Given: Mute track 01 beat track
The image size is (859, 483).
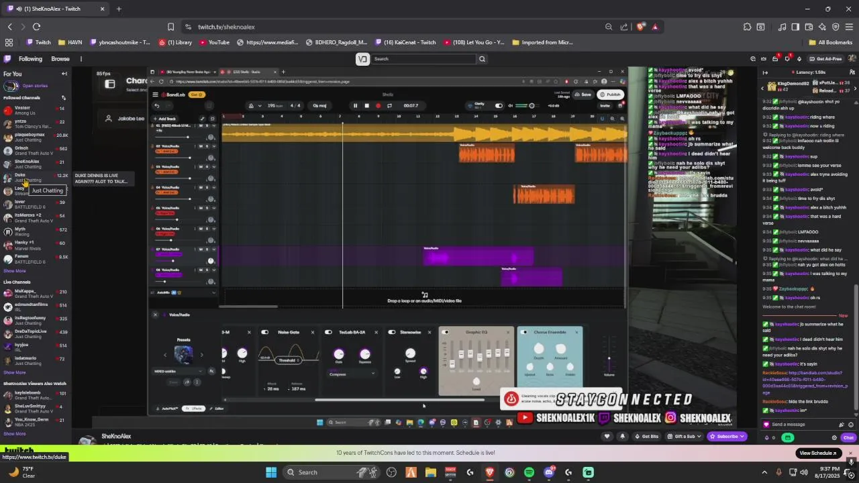Looking at the screenshot, I should (200, 125).
